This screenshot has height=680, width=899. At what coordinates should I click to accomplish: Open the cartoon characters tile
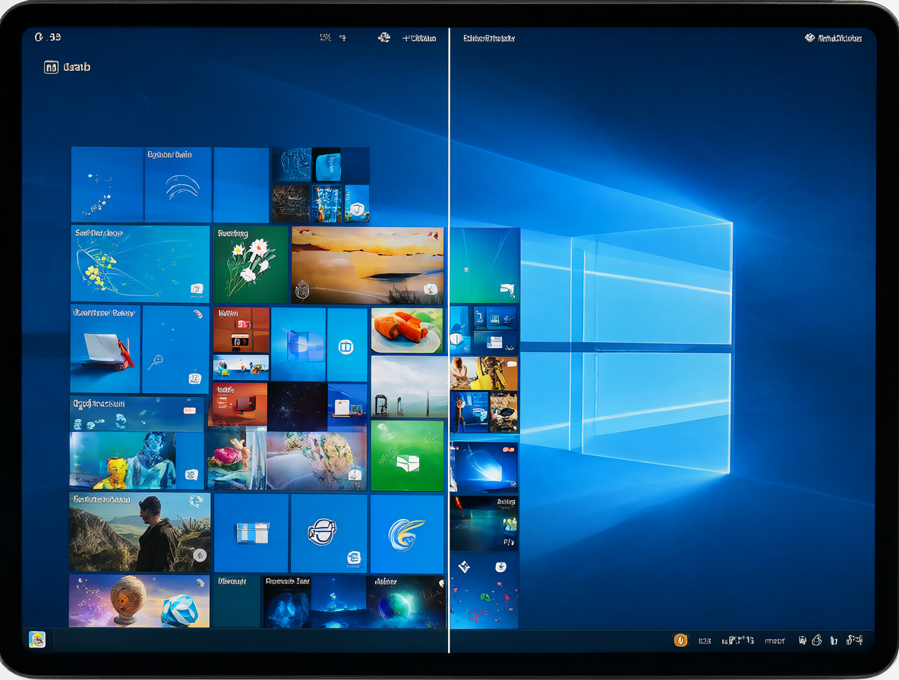tap(137, 461)
